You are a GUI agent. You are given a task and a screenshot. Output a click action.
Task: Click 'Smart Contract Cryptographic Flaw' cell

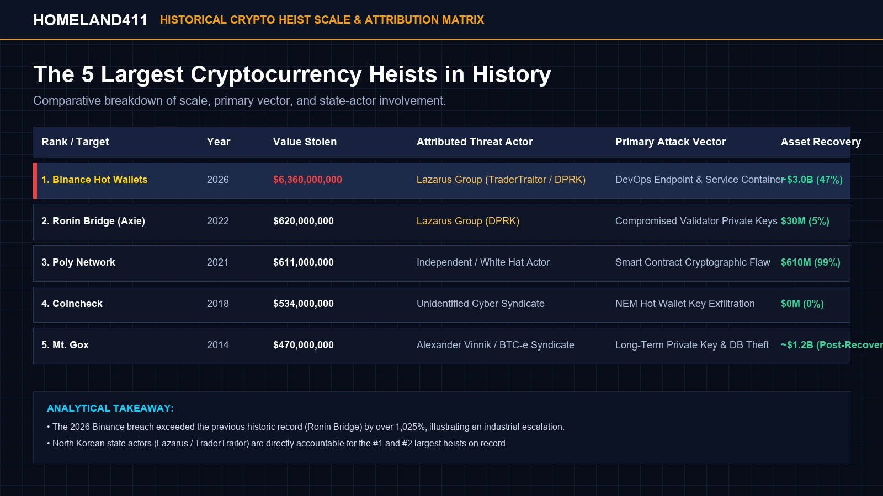pyautogui.click(x=693, y=262)
